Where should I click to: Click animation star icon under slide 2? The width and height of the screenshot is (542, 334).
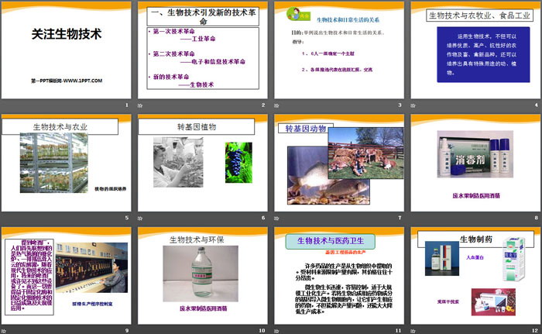(x=140, y=105)
